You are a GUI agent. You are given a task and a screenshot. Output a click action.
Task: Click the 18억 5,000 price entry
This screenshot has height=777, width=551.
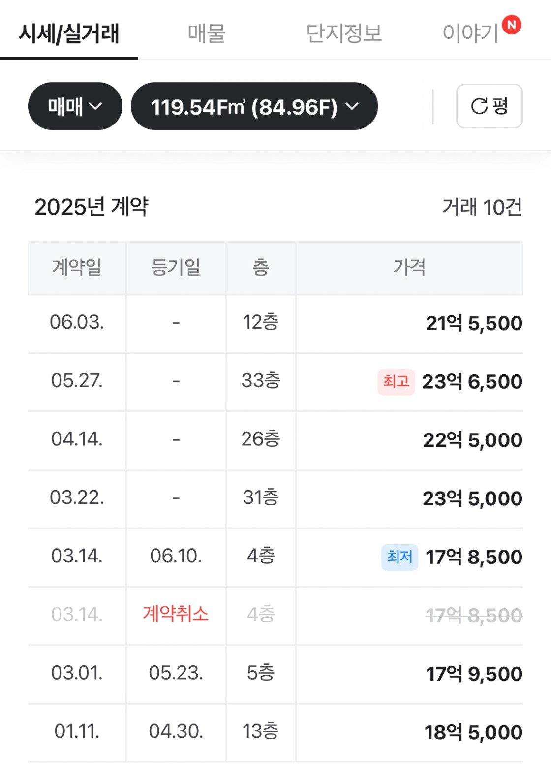click(473, 732)
